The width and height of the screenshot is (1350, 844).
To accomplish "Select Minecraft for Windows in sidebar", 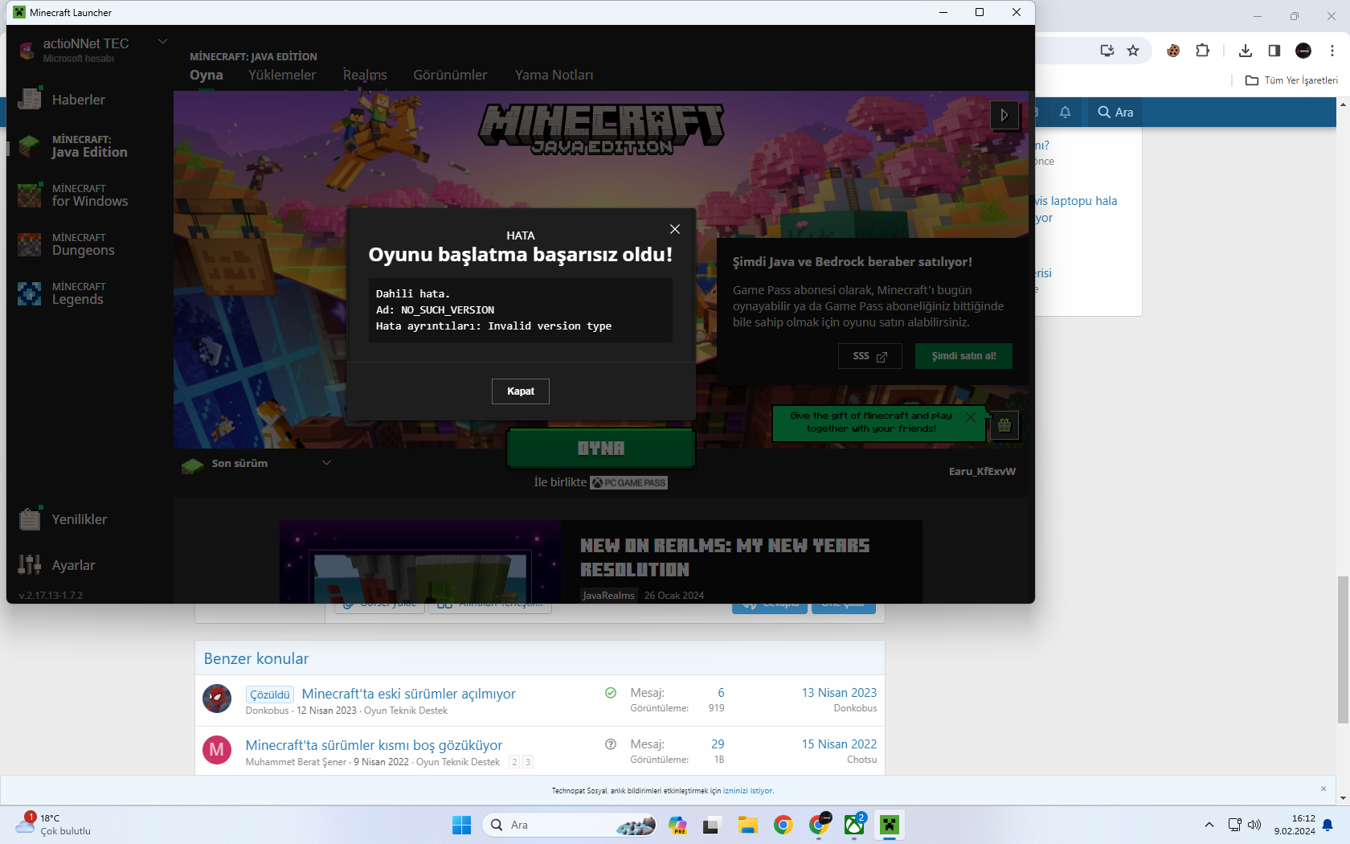I will tap(88, 195).
